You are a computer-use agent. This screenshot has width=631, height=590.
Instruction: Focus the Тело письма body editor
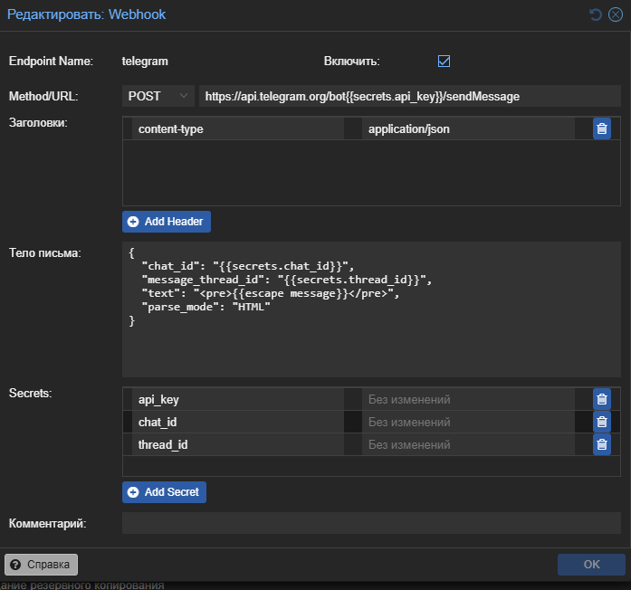coord(371,308)
